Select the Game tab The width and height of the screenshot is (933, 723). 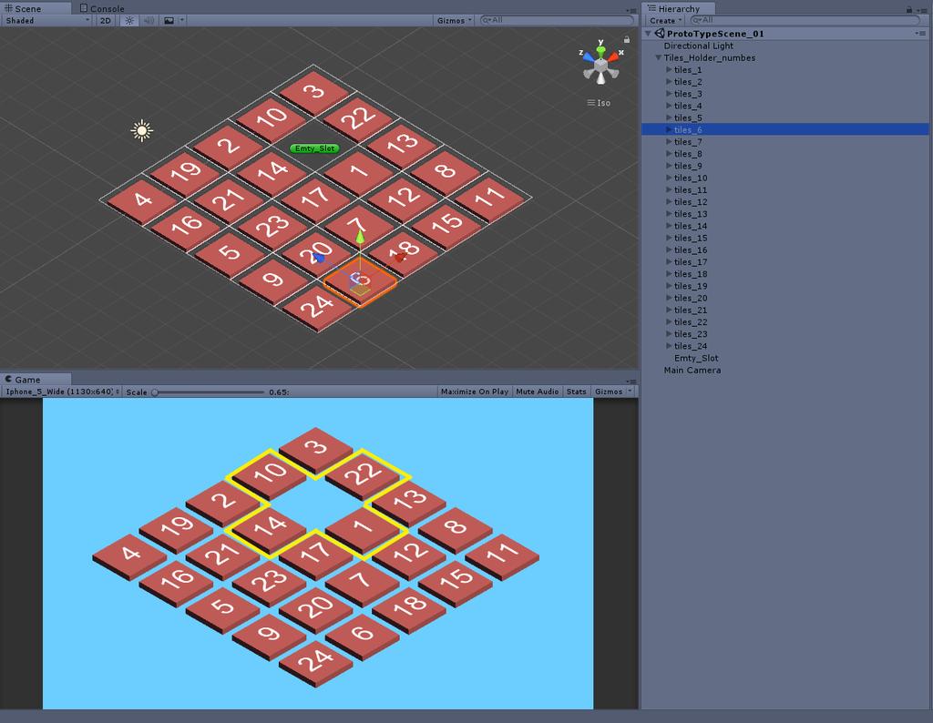(36, 380)
